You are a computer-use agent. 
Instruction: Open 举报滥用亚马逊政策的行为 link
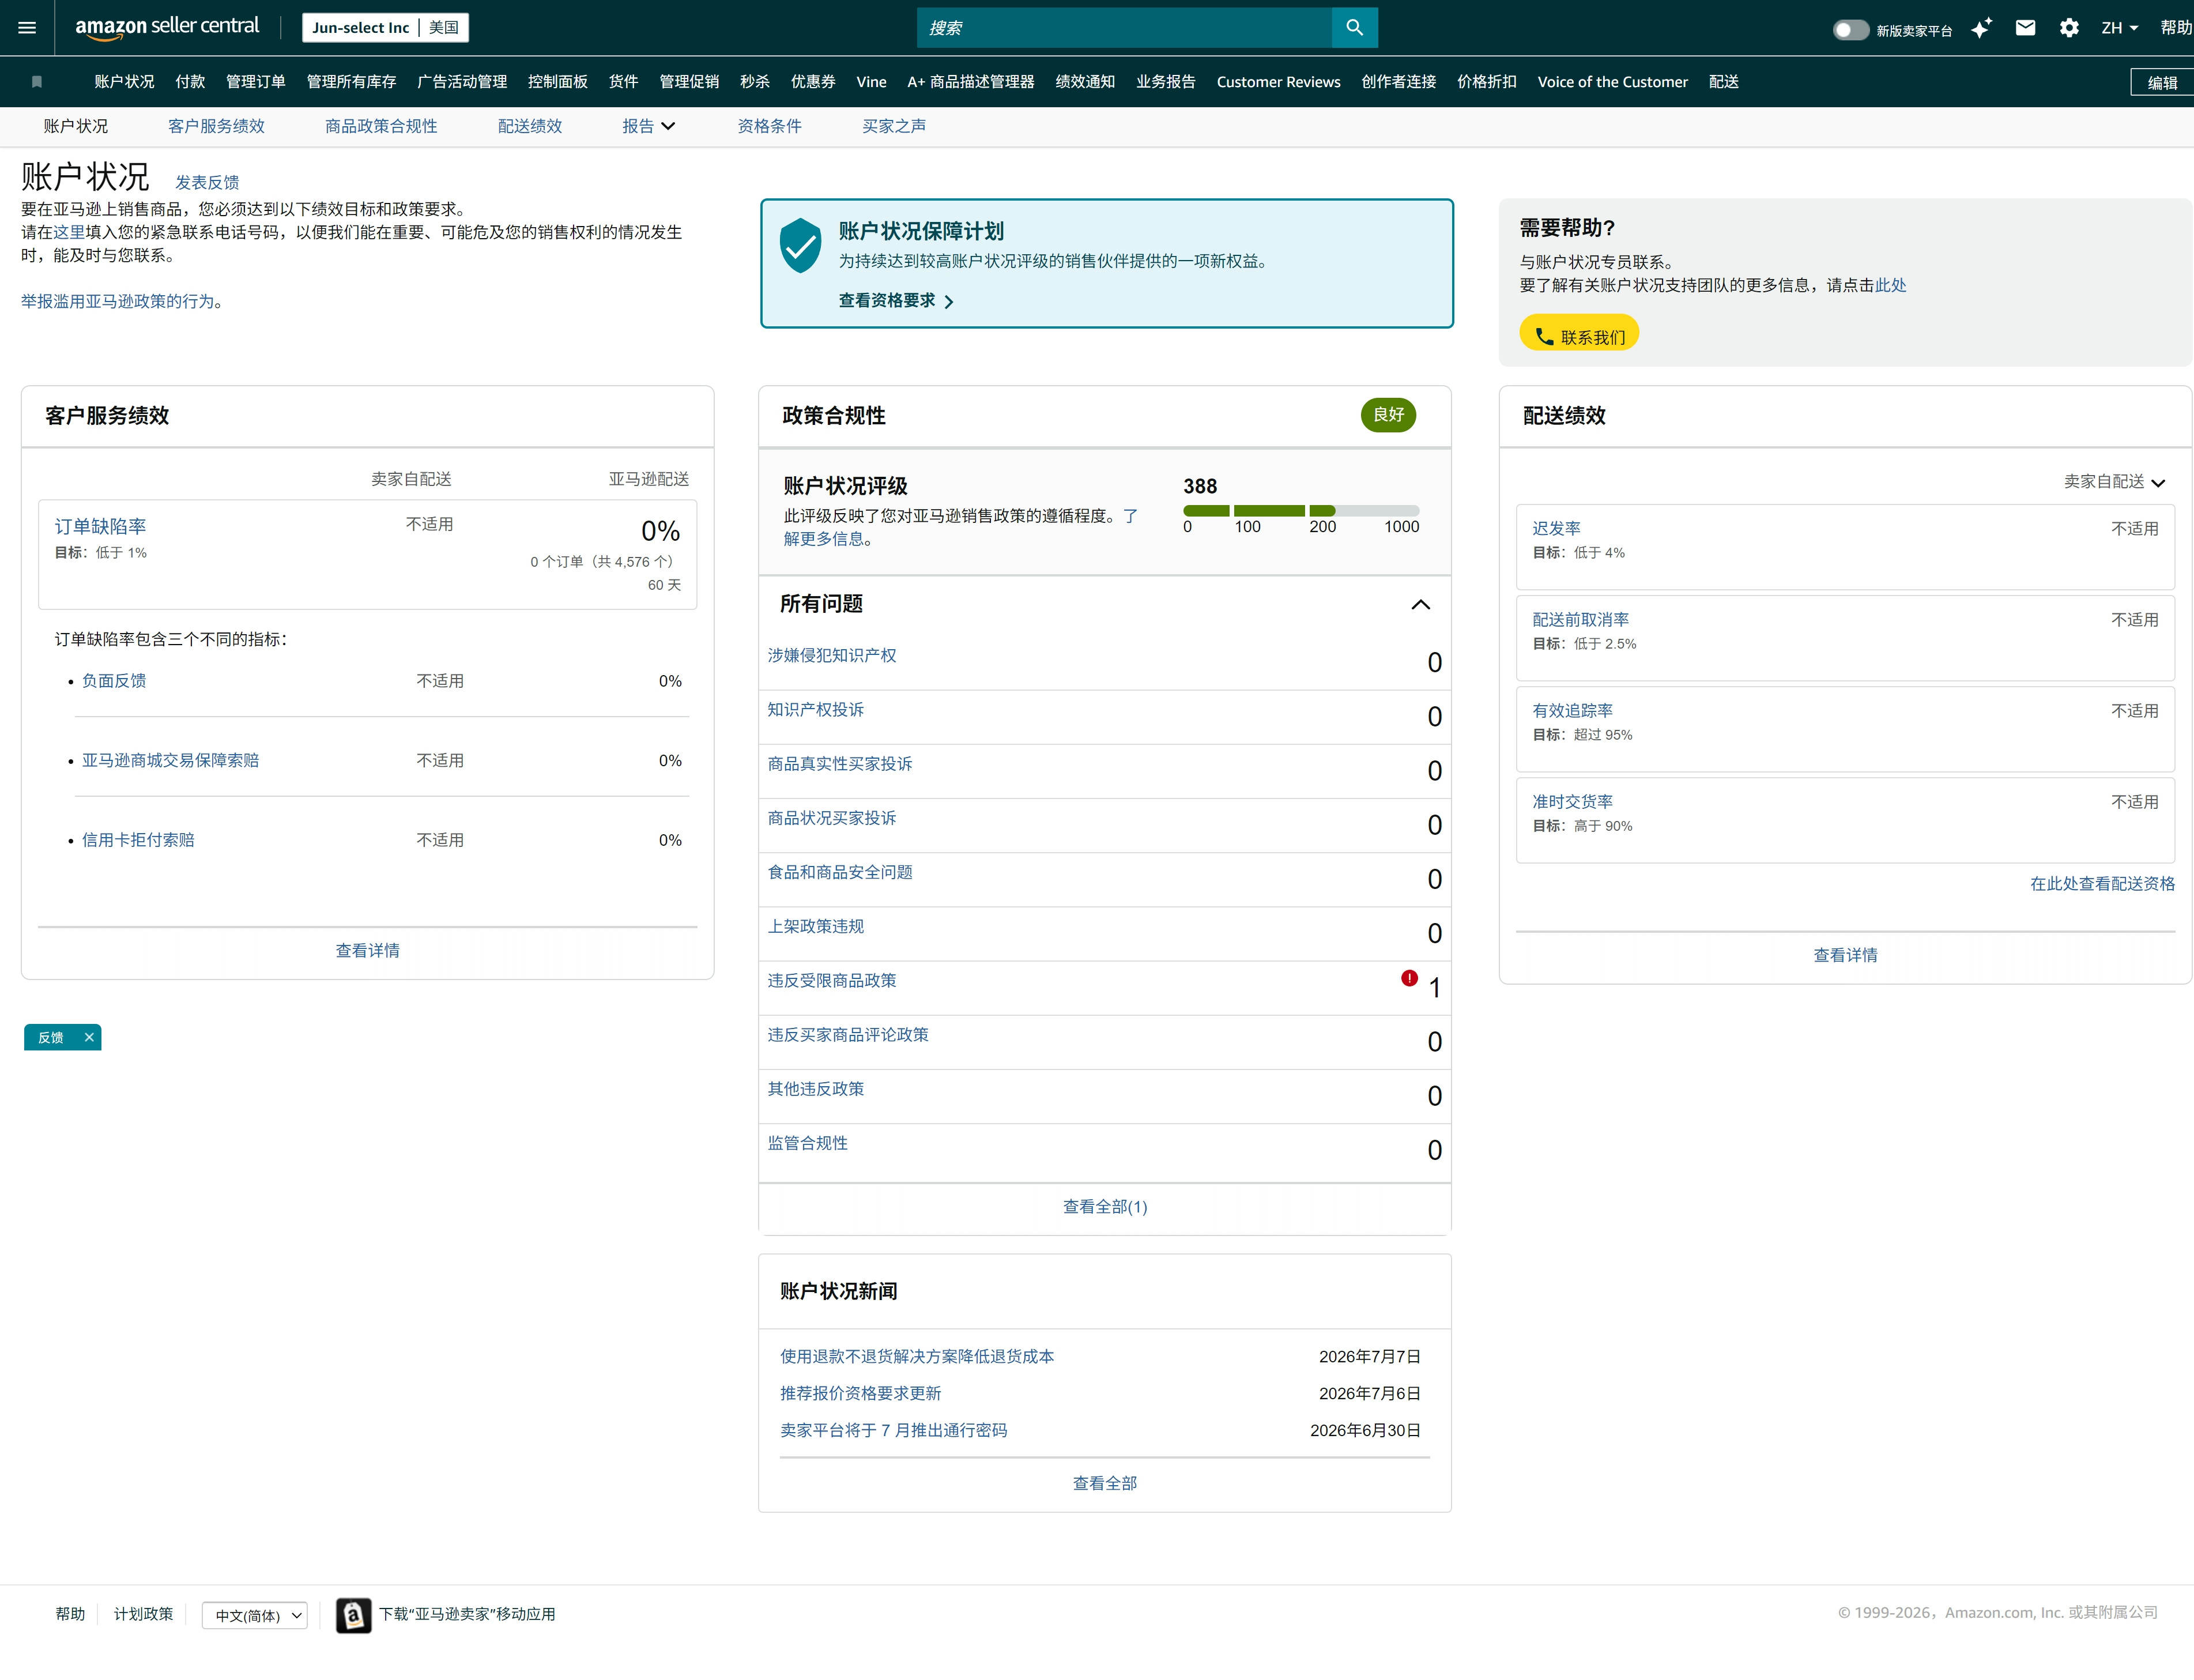118,301
